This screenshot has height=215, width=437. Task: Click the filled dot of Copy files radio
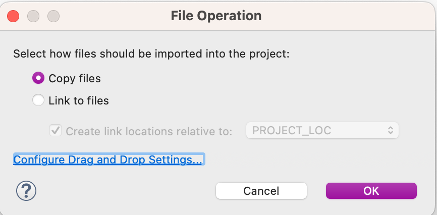(x=38, y=78)
